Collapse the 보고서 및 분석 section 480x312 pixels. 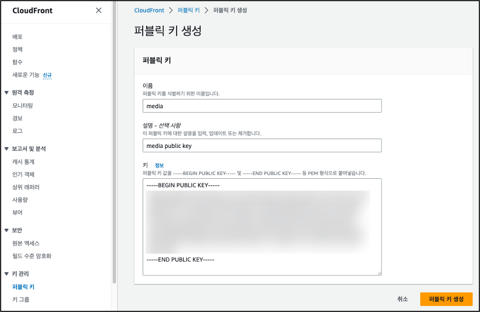click(6, 149)
